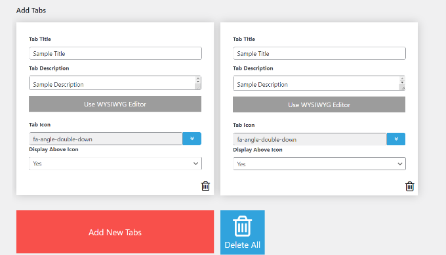The image size is (446, 255).
Task: Expand Display Above Icon dropdown in second card
Action: tap(319, 164)
